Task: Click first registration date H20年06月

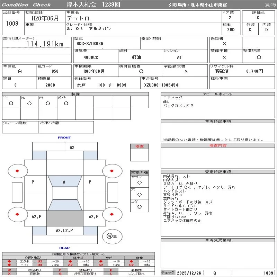Action: [45, 18]
